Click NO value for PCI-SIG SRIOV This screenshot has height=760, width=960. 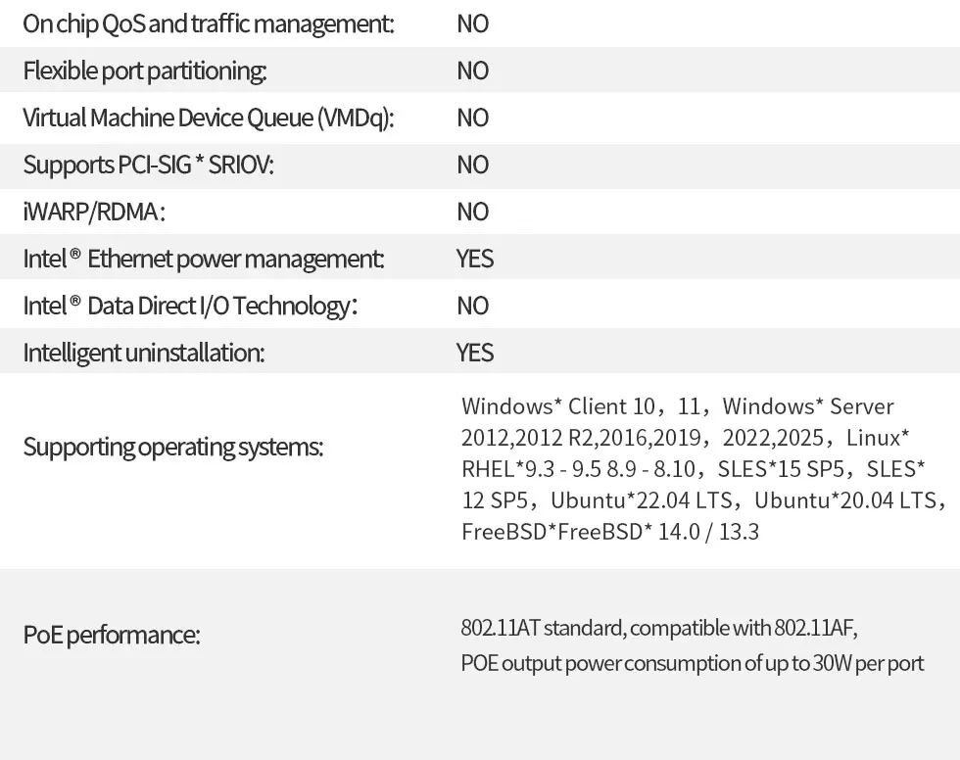pos(473,165)
